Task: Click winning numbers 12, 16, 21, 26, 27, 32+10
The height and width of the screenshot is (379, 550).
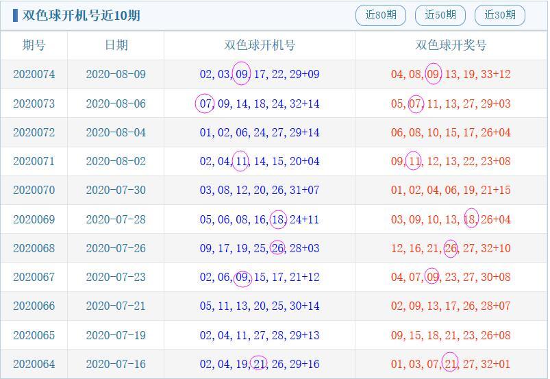Action: 451,248
